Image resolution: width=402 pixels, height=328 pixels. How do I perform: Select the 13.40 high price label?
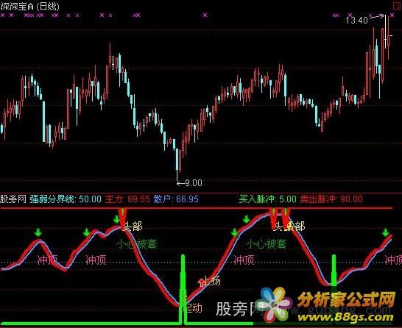coord(356,21)
